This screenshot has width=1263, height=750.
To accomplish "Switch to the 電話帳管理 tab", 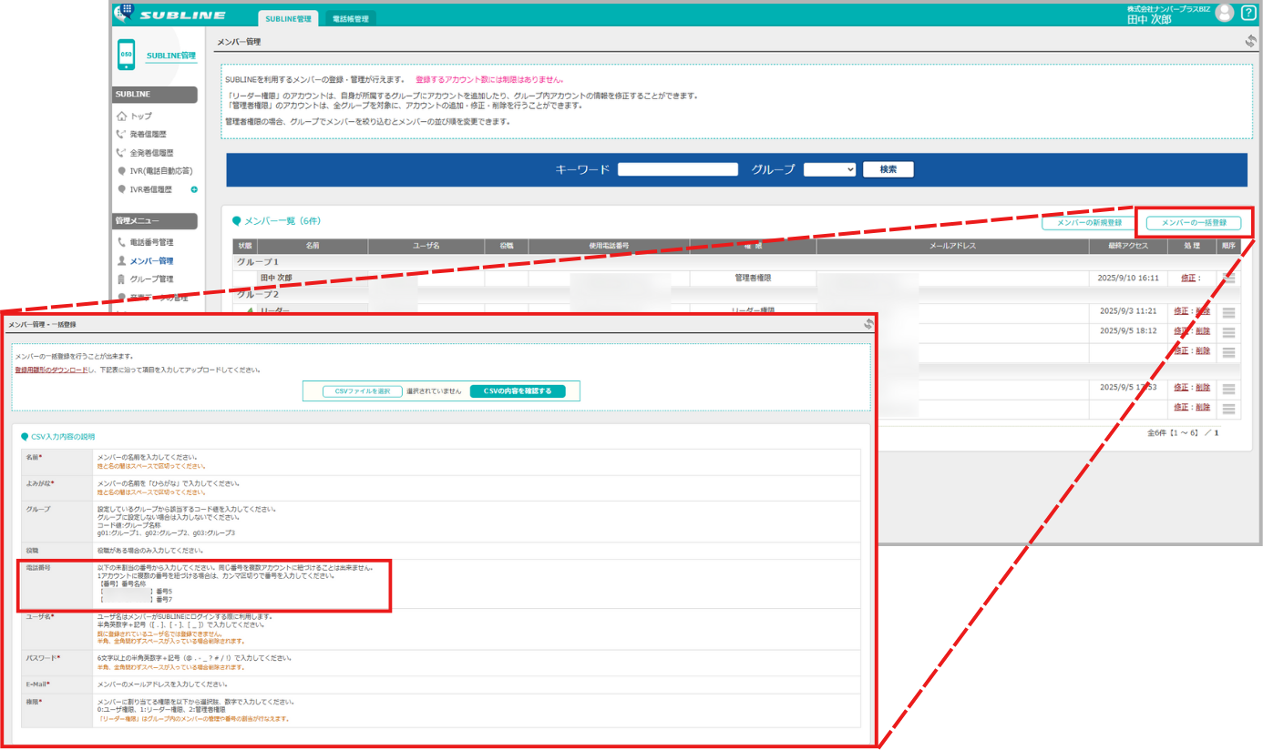I will tap(350, 18).
